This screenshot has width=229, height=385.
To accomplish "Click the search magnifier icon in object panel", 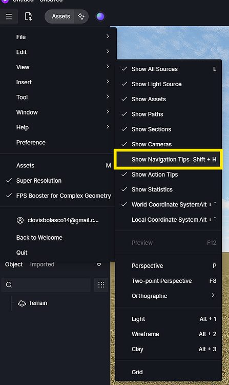I will pyautogui.click(x=9, y=285).
